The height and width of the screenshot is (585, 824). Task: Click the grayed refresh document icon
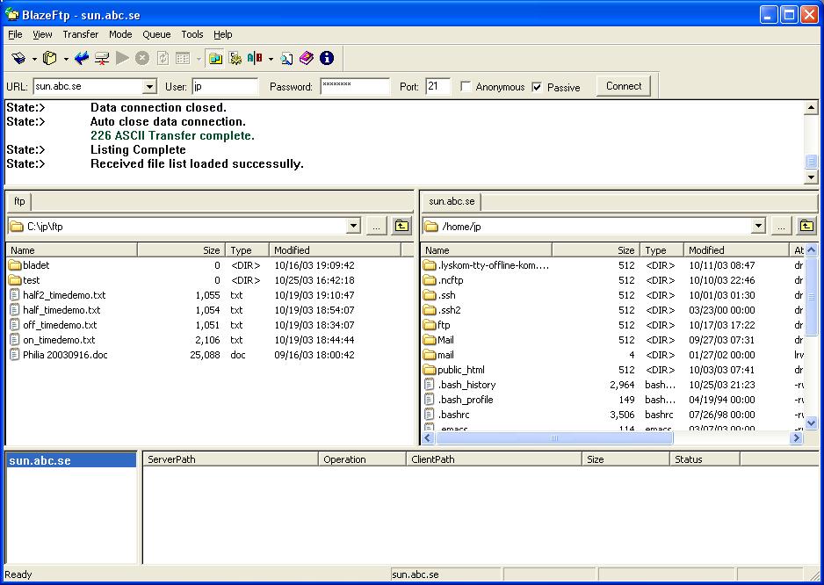tap(163, 58)
